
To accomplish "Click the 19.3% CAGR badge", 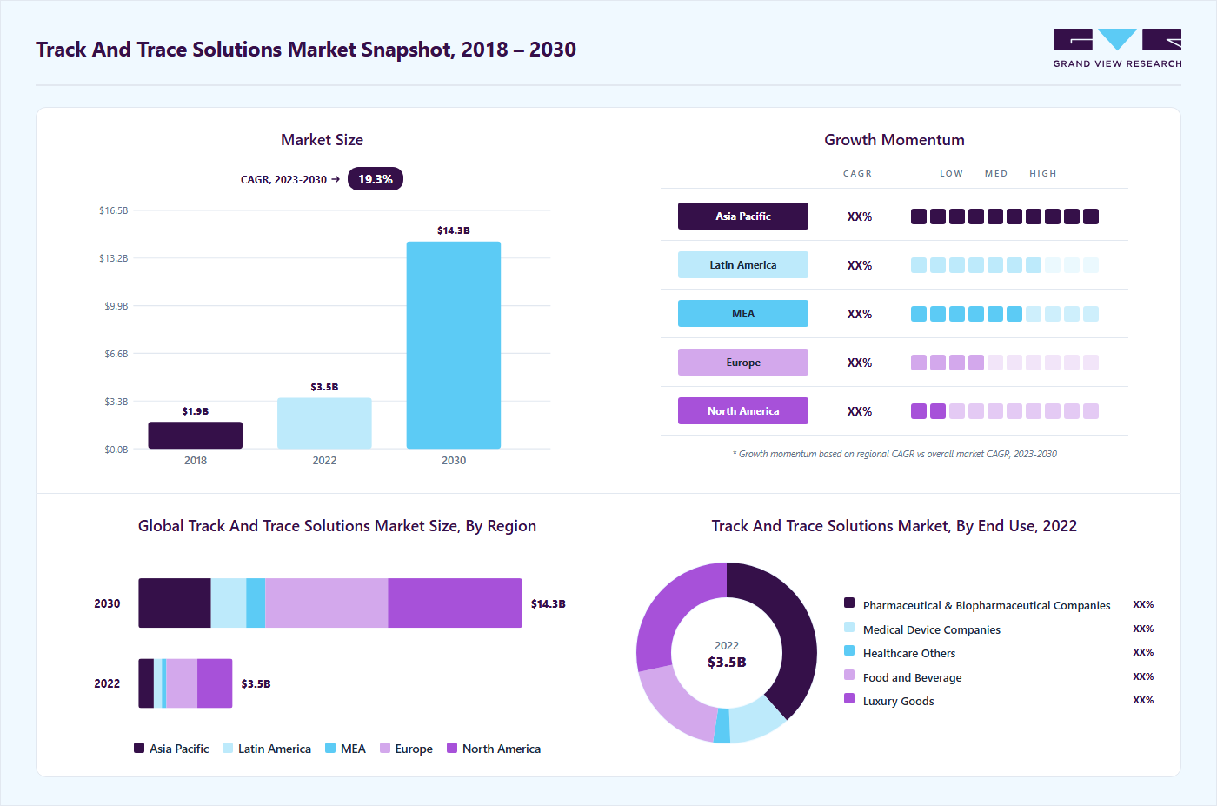I will (376, 179).
